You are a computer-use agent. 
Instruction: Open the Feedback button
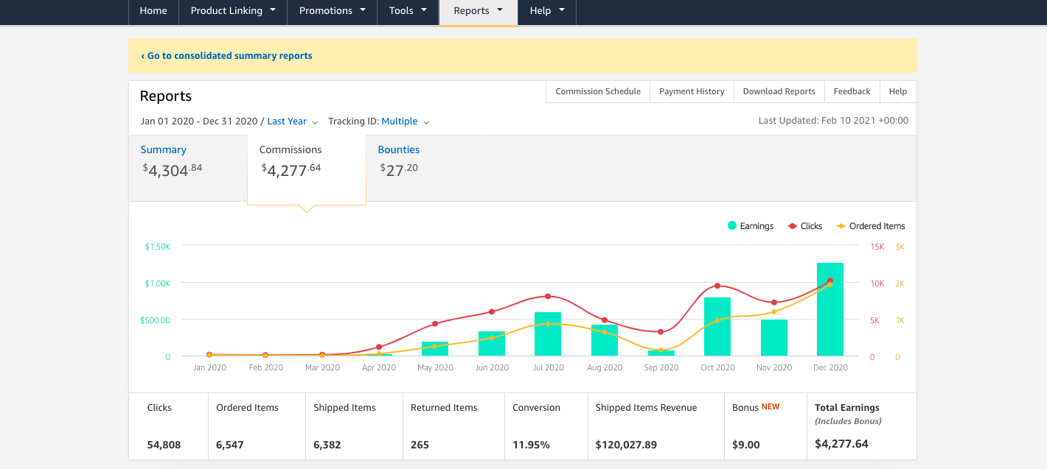pyautogui.click(x=852, y=91)
